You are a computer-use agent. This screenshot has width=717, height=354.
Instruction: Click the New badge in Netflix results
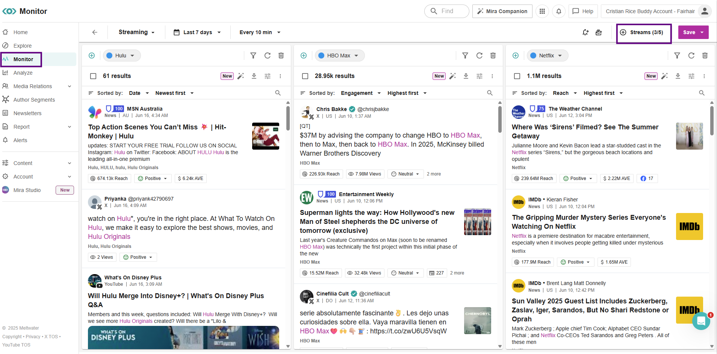pos(651,76)
